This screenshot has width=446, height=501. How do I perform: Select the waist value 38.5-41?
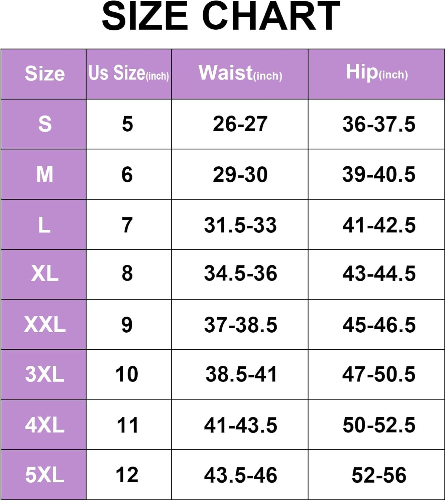(x=241, y=374)
